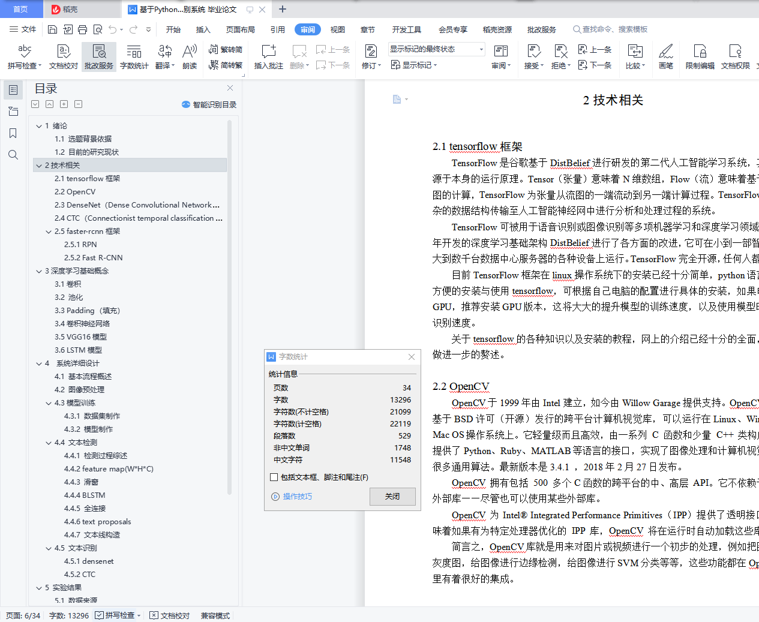Open the 审阅 pane ribbon button
The image size is (759, 622).
[501, 57]
